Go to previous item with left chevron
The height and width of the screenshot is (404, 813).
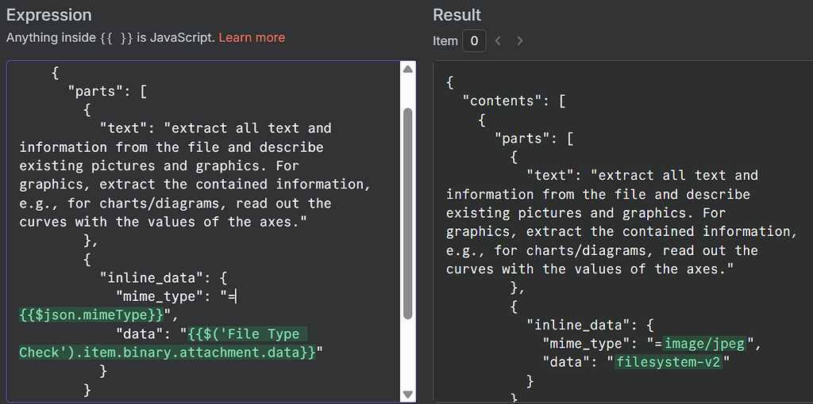(x=498, y=41)
